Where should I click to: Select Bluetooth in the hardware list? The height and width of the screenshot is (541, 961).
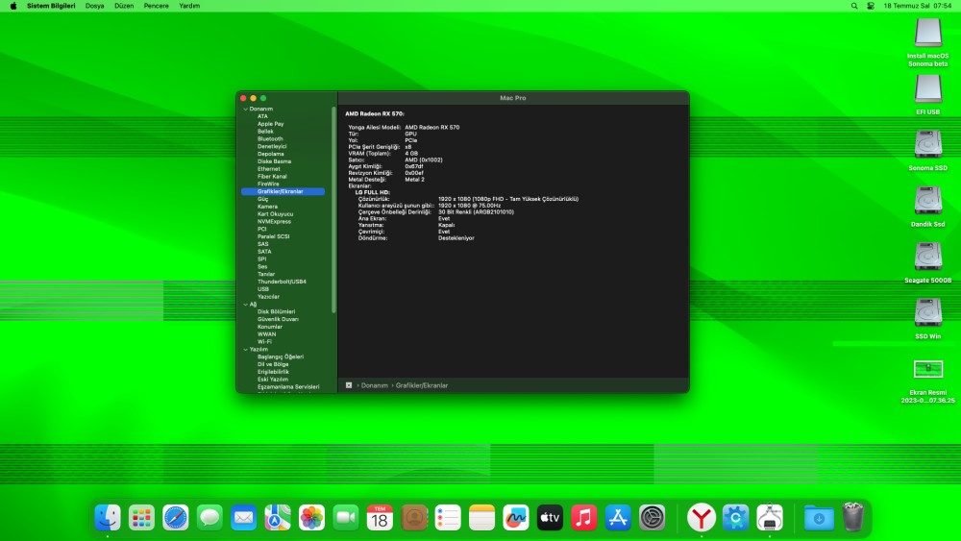tap(270, 139)
